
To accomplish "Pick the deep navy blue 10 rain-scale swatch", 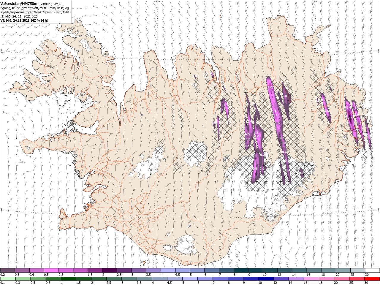I will 266,279.
